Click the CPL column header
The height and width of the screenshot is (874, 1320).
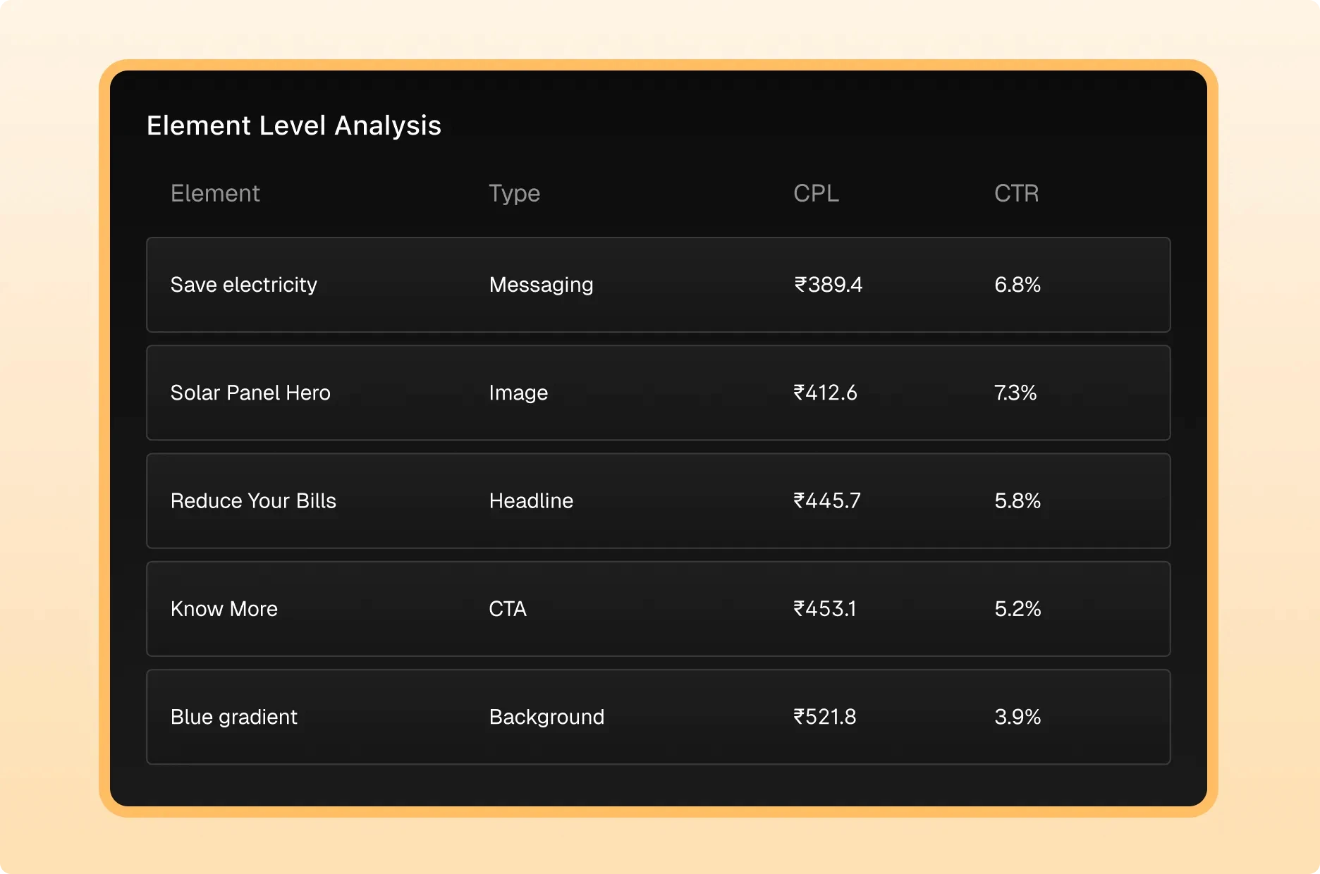[x=816, y=193]
